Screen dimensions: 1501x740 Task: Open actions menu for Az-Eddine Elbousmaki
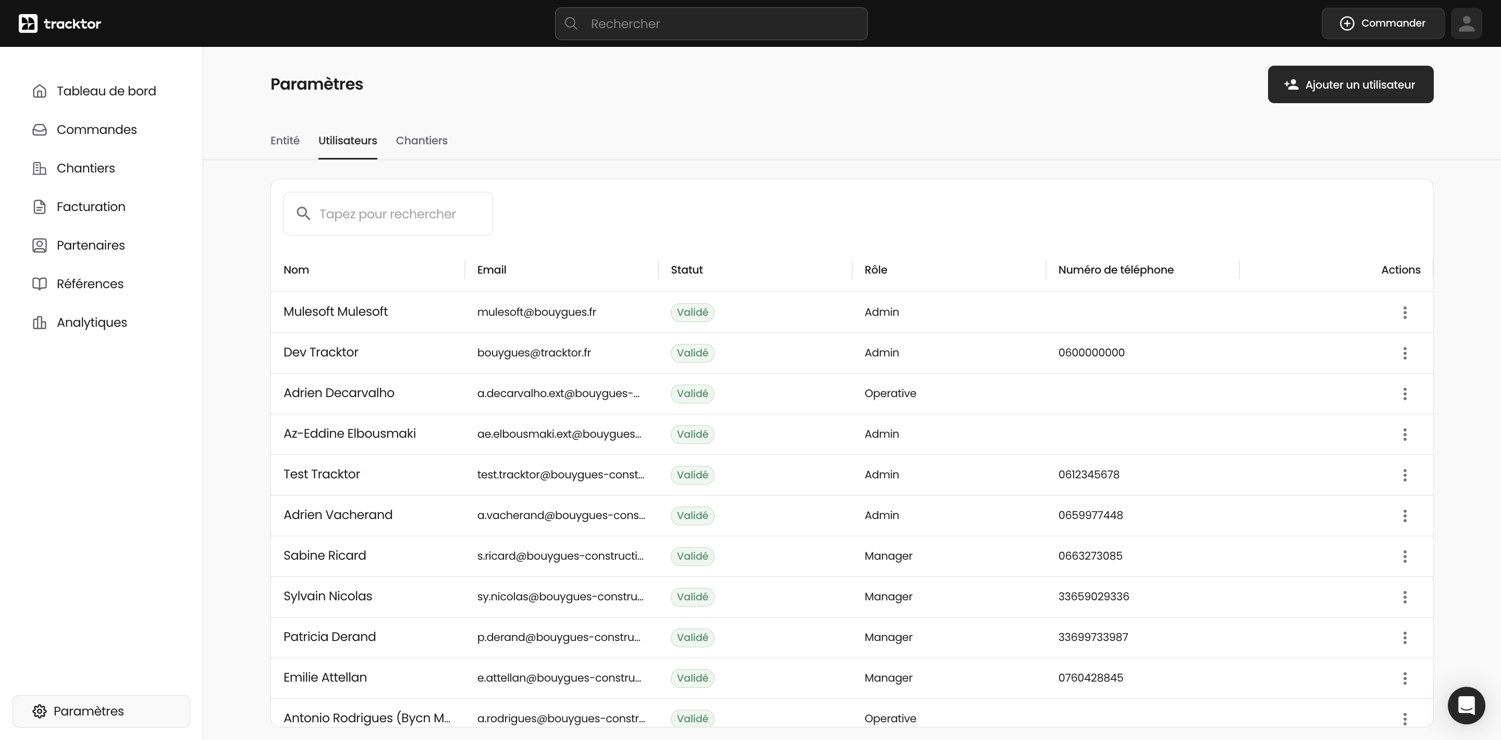pyautogui.click(x=1405, y=434)
